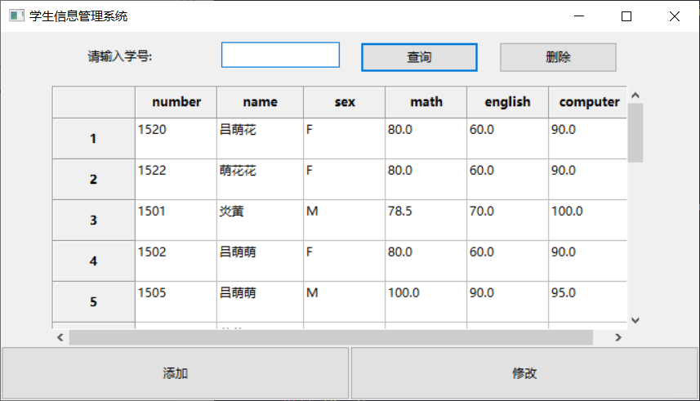Select english cell 60.0 in row 2
The height and width of the screenshot is (401, 700).
507,180
